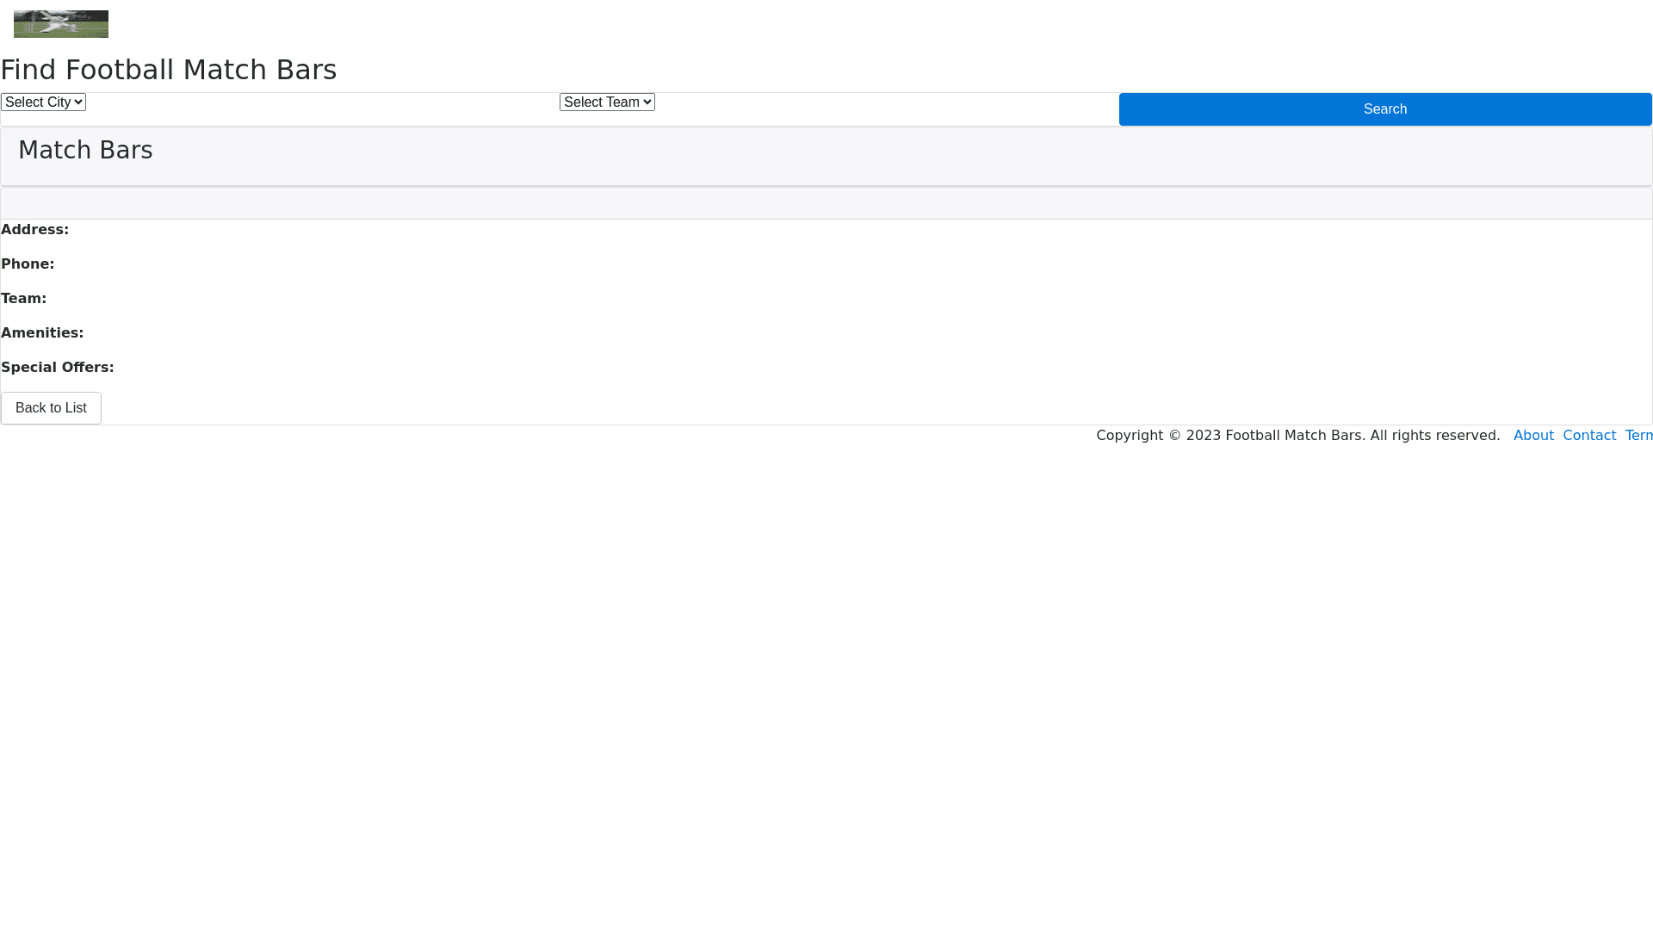Open the About footer link

coord(1533,436)
